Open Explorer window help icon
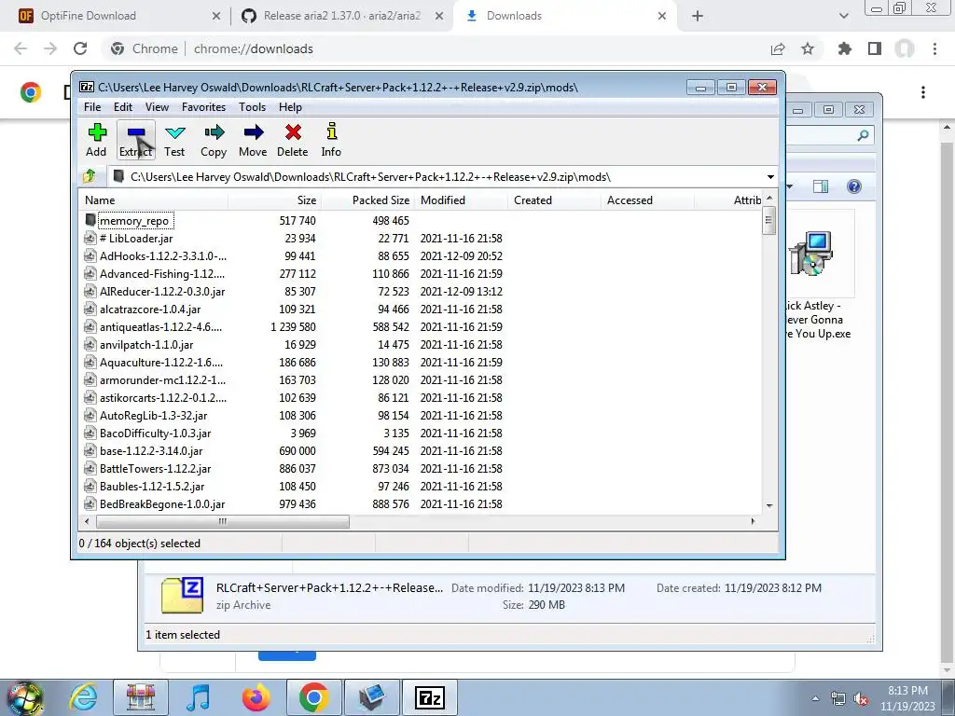 point(854,186)
